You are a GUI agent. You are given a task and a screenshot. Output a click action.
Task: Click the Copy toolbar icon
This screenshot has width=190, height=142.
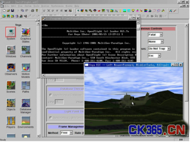click(x=22, y=11)
